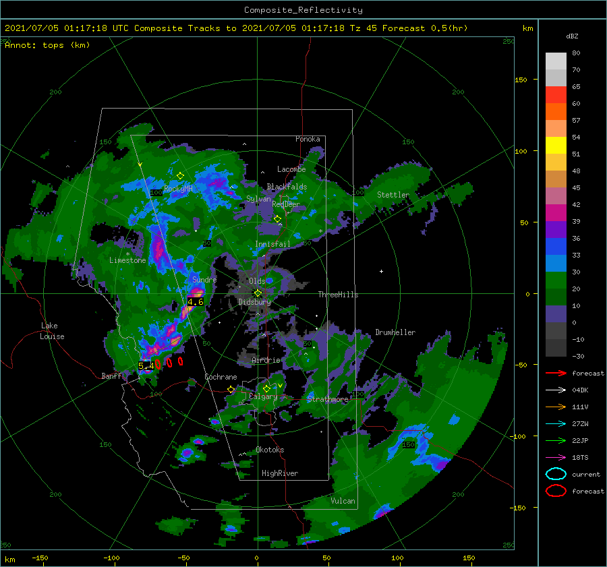Click the Okotoks town label
This screenshot has width=607, height=567.
click(270, 450)
